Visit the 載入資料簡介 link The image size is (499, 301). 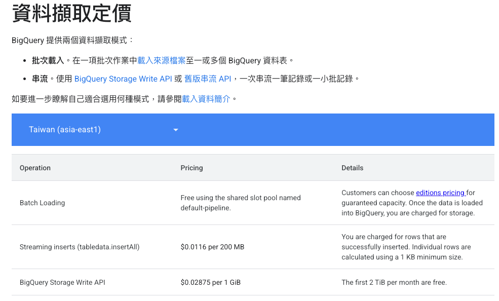click(x=206, y=99)
